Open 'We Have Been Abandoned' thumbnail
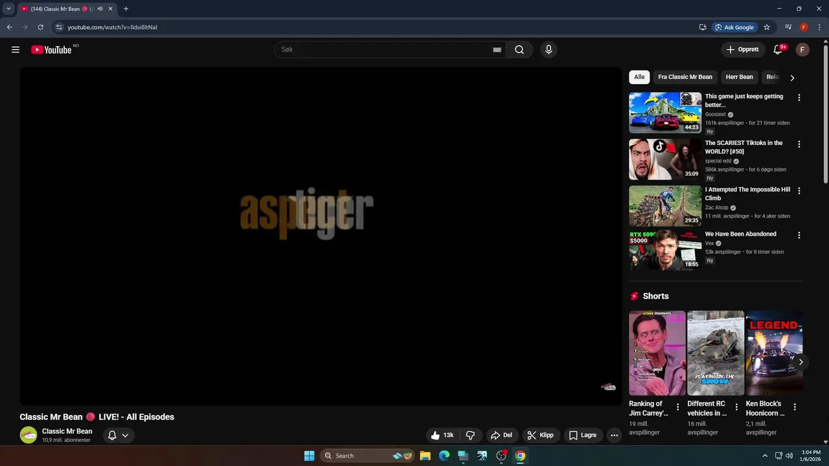 [x=665, y=250]
